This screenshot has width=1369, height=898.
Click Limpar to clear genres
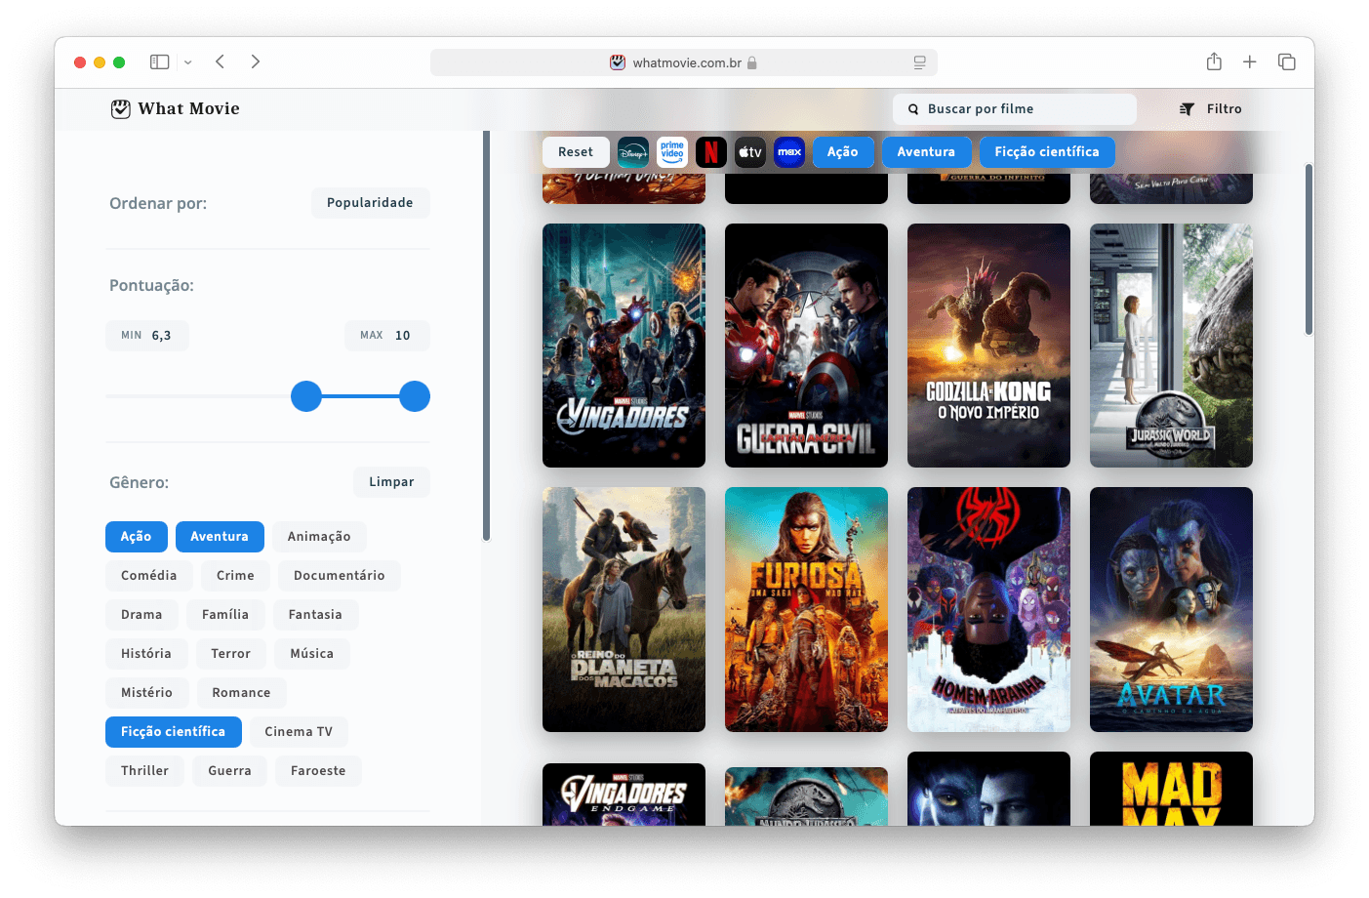pos(391,482)
